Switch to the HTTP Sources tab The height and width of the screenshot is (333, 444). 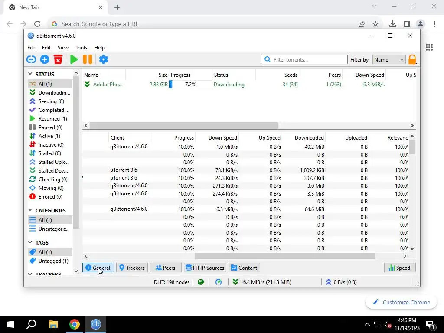tap(205, 268)
